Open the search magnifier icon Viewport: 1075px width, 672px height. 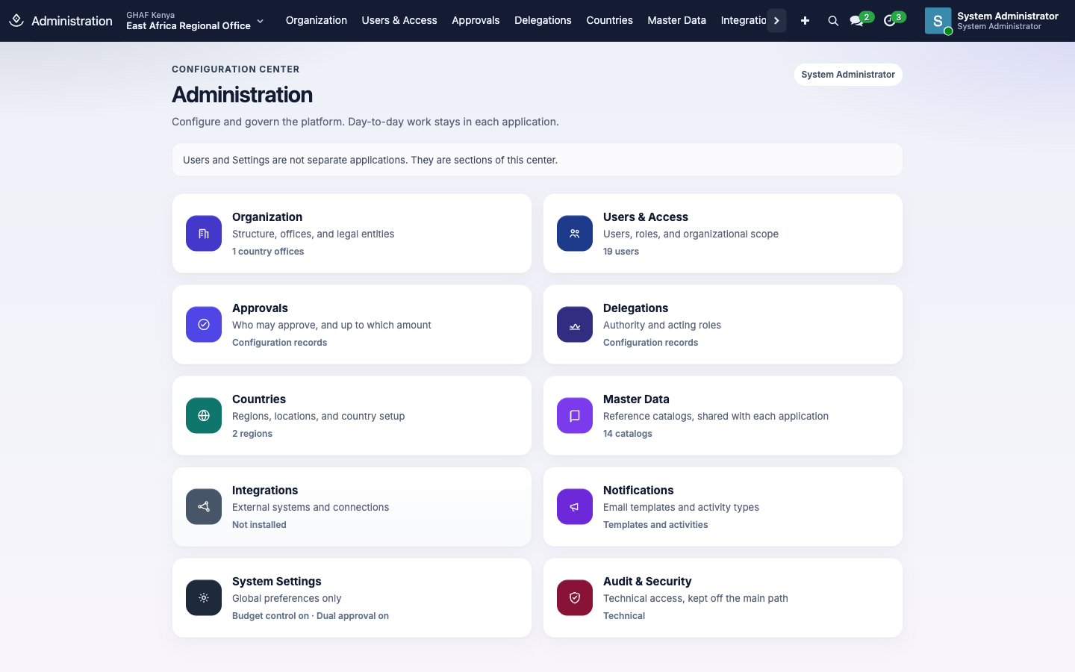pos(833,21)
